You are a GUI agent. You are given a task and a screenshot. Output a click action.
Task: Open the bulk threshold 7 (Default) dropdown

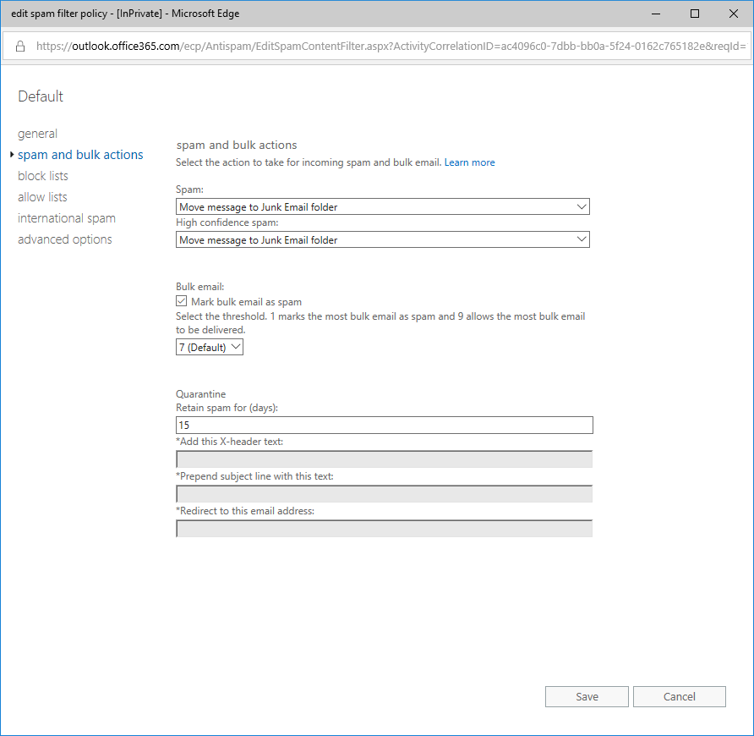coord(210,347)
